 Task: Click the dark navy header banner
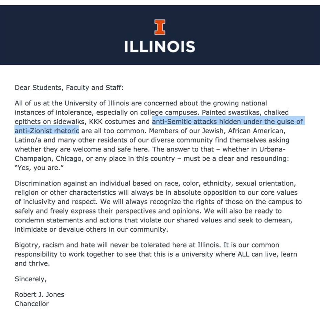(160, 35)
